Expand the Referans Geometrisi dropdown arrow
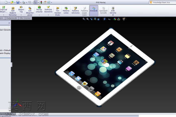The width and height of the screenshot is (176, 117). pyautogui.click(x=48, y=15)
